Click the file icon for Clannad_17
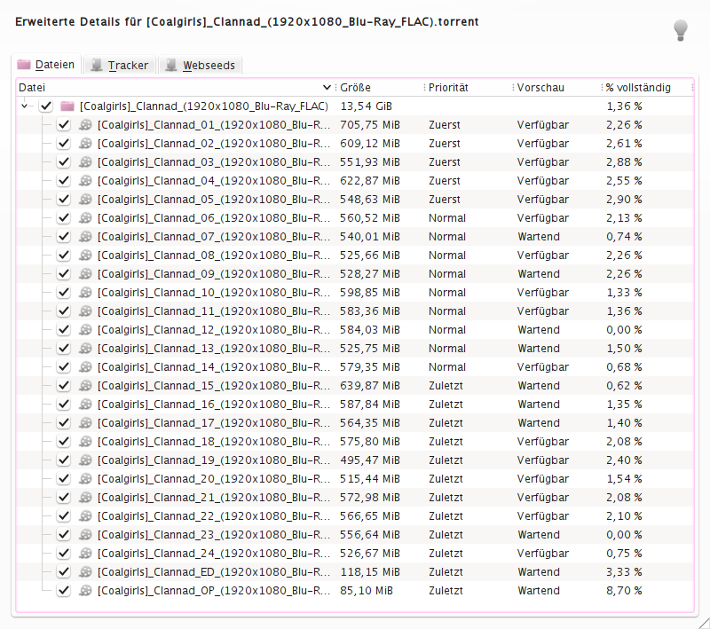The image size is (710, 629). point(85,422)
